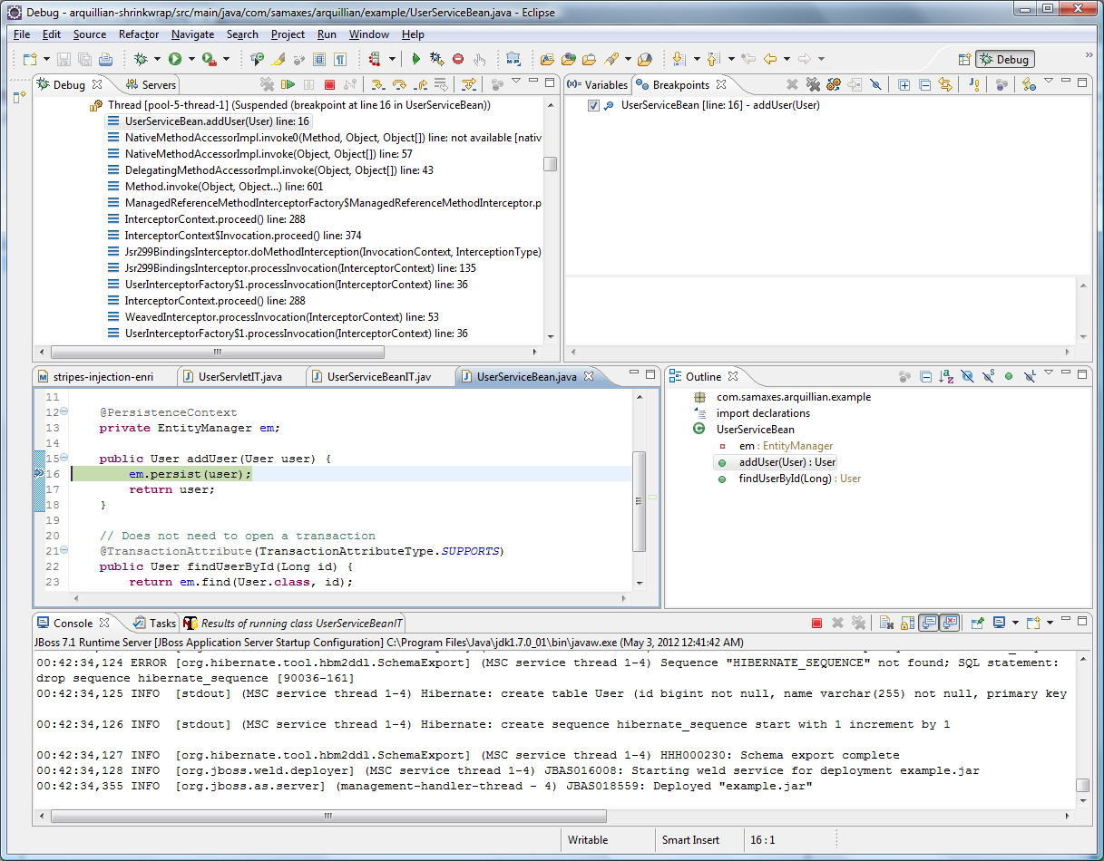Uncheck the UserServiceBean line 16 breakpoint
This screenshot has width=1104, height=861.
594,105
